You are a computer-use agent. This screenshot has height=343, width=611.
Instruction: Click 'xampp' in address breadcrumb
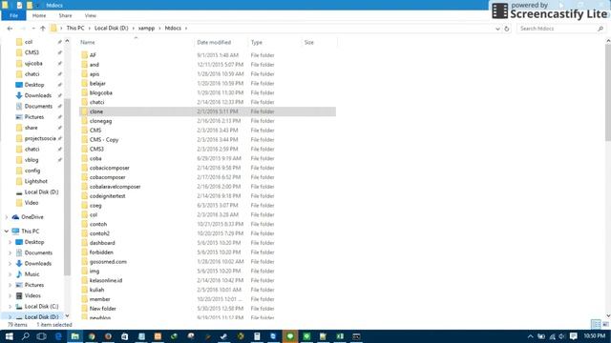146,28
